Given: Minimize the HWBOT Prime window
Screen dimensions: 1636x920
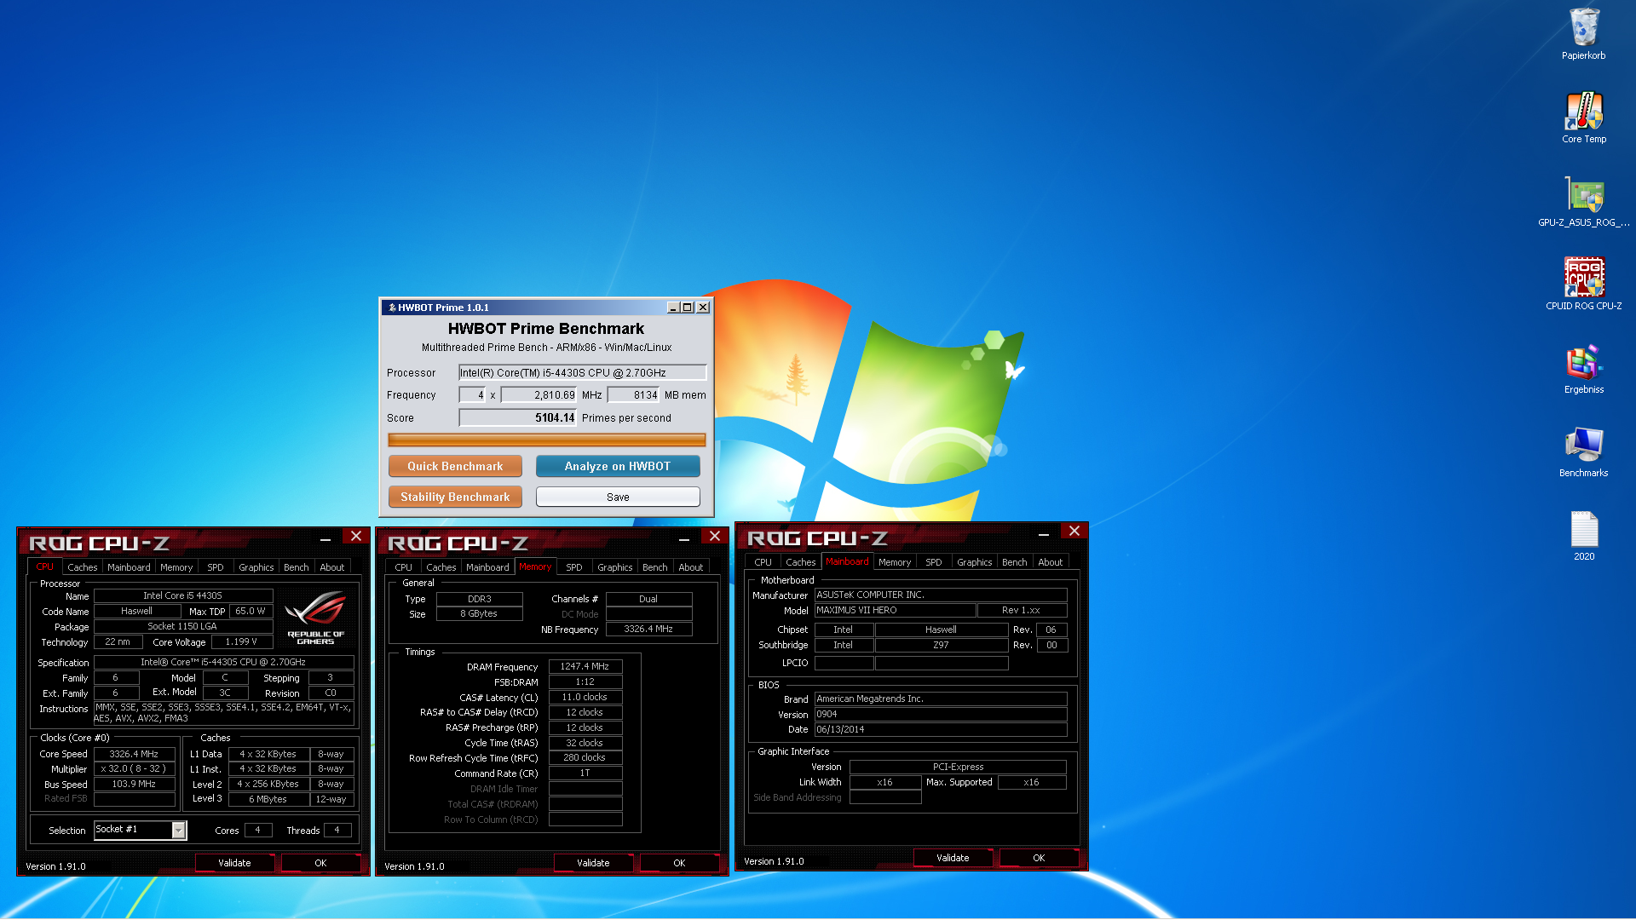Looking at the screenshot, I should tap(673, 308).
